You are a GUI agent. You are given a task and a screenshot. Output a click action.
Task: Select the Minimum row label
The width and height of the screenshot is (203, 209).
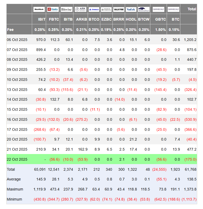14,199
